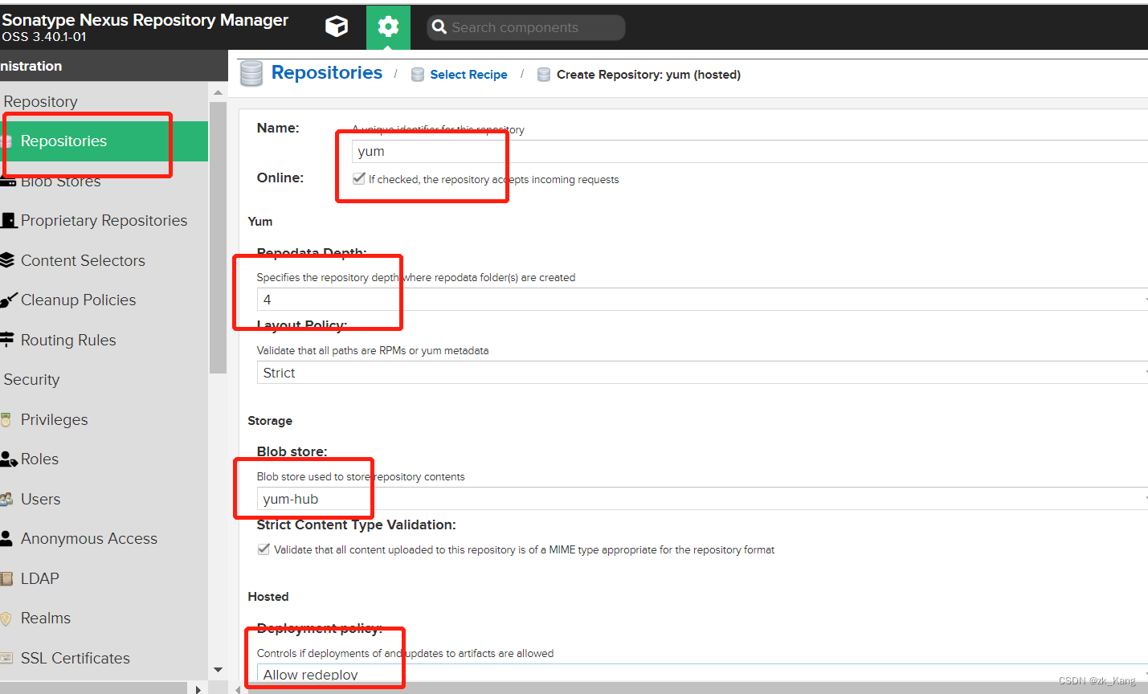Viewport: 1148px width, 694px height.
Task: Click the Users icon in sidebar
Action: pyautogui.click(x=6, y=500)
